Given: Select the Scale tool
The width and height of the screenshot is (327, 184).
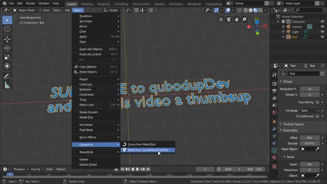Looking at the screenshot, I should tap(7, 57).
